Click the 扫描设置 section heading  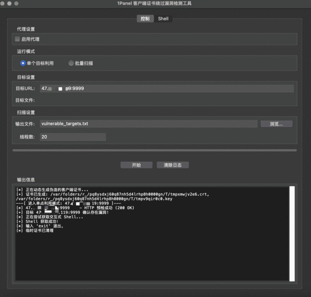[x=26, y=112]
